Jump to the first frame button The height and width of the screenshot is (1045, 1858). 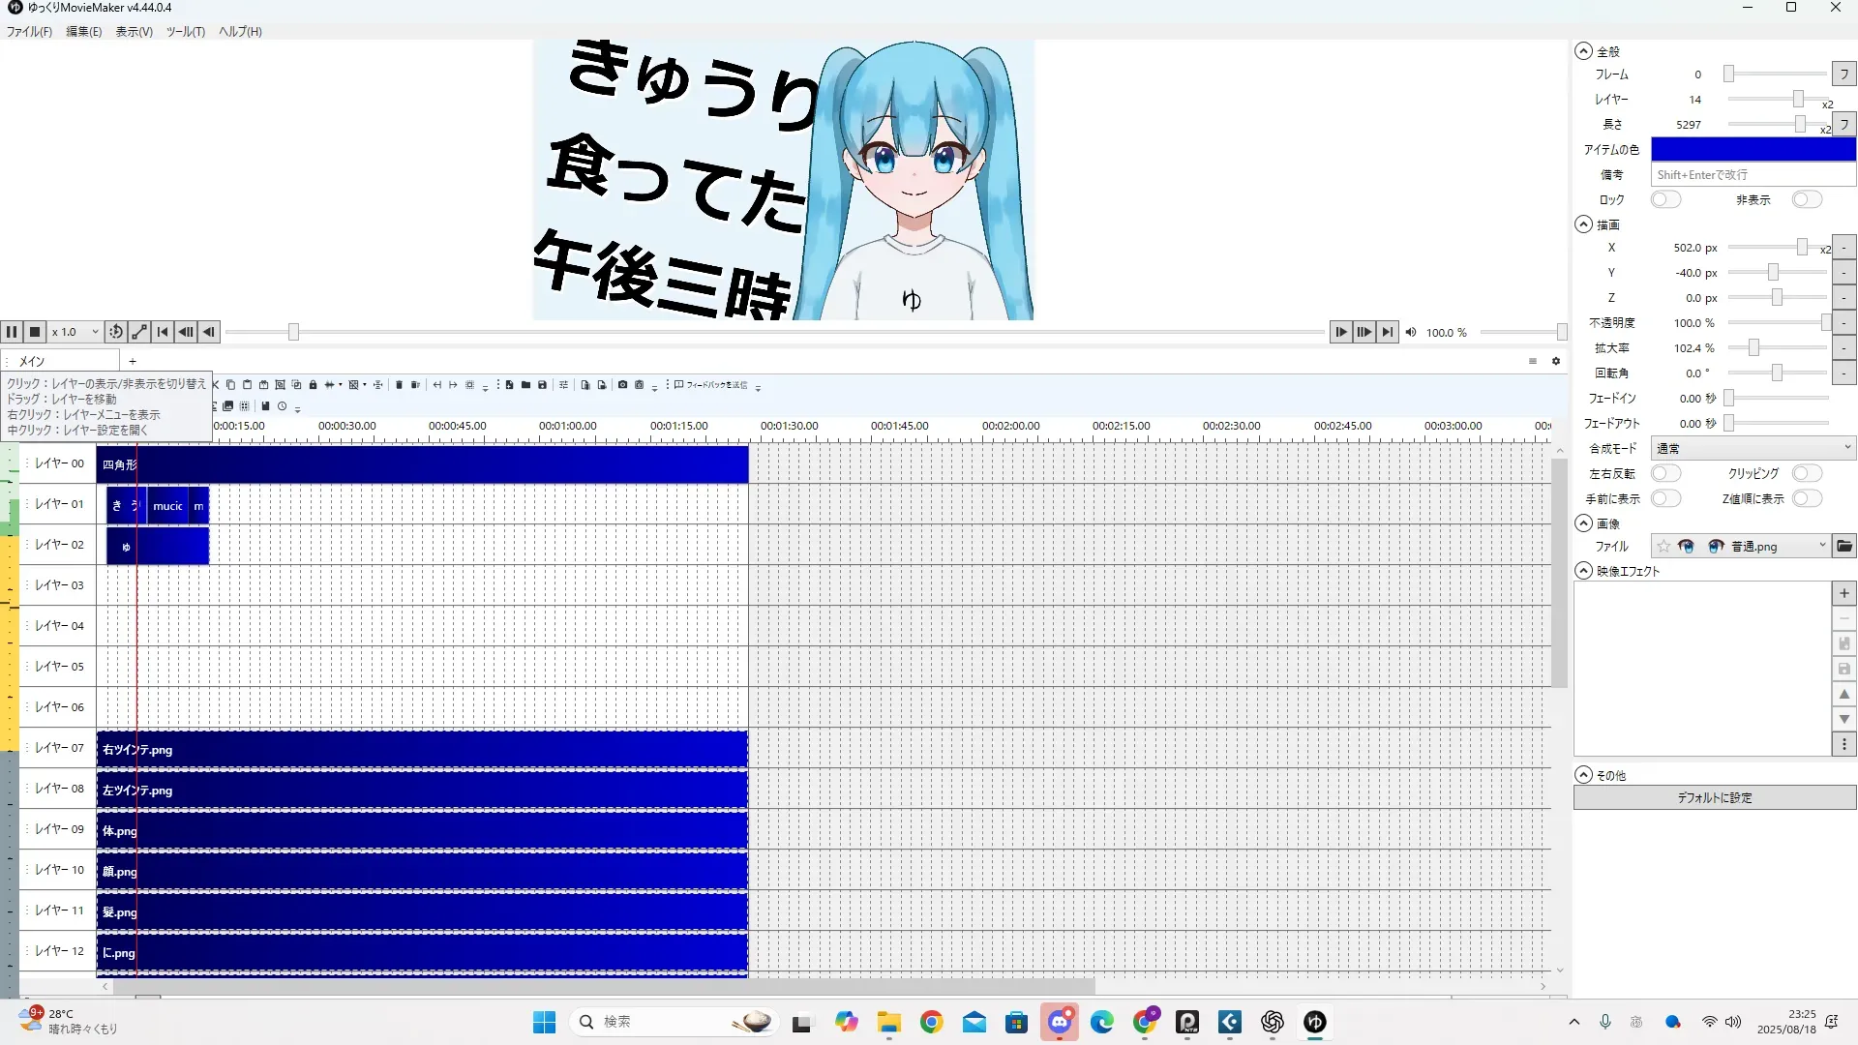(163, 332)
